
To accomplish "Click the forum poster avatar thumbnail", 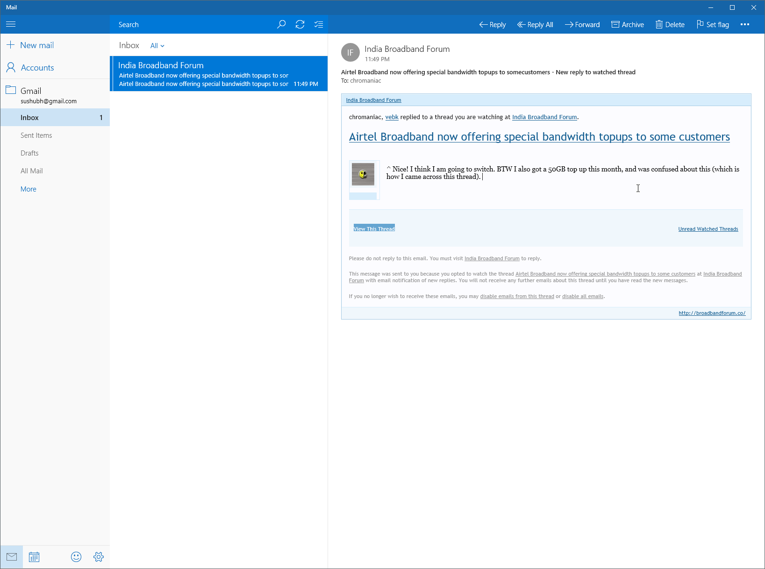I will coord(363,174).
